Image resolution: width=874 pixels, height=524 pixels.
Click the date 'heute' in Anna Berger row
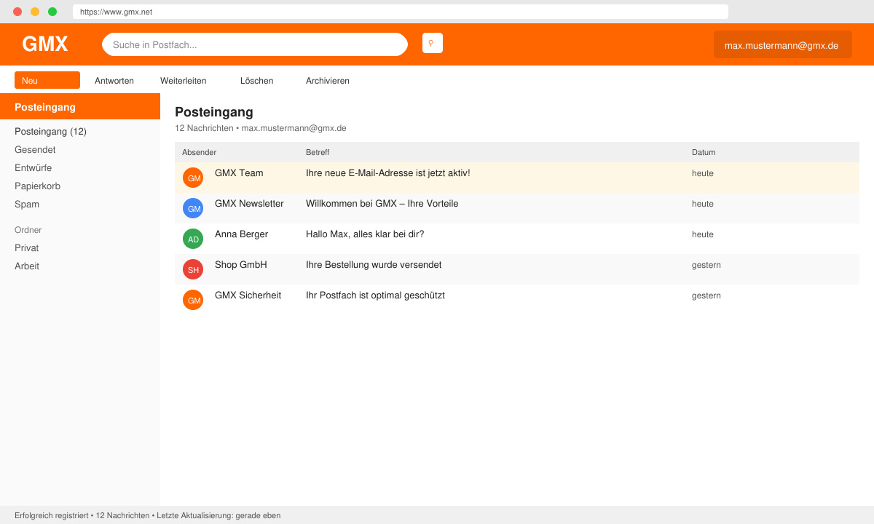(x=703, y=234)
